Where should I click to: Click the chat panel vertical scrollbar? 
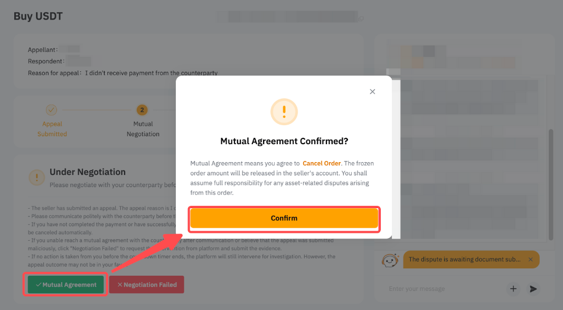[x=551, y=185]
